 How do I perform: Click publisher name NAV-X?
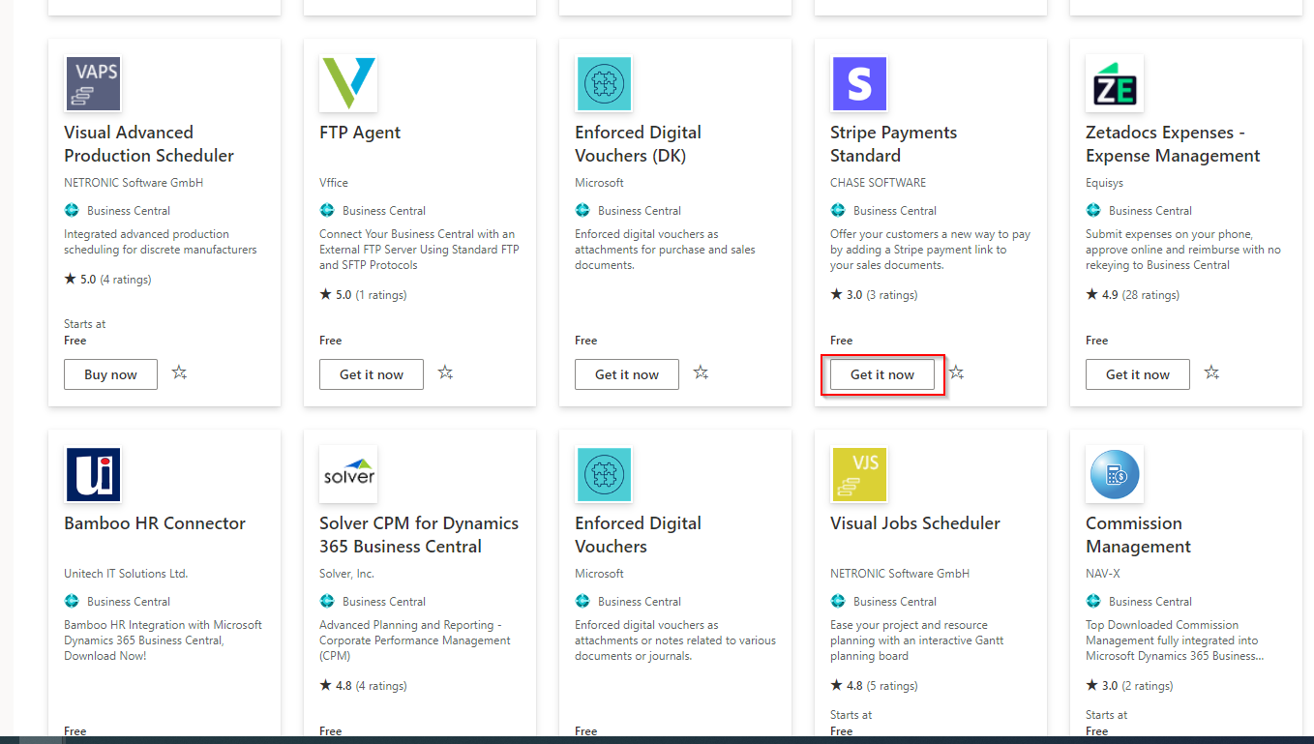[x=1104, y=574]
